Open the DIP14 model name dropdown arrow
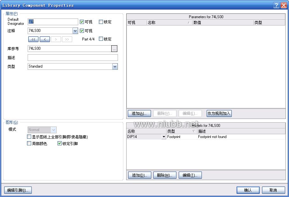 tap(164, 137)
